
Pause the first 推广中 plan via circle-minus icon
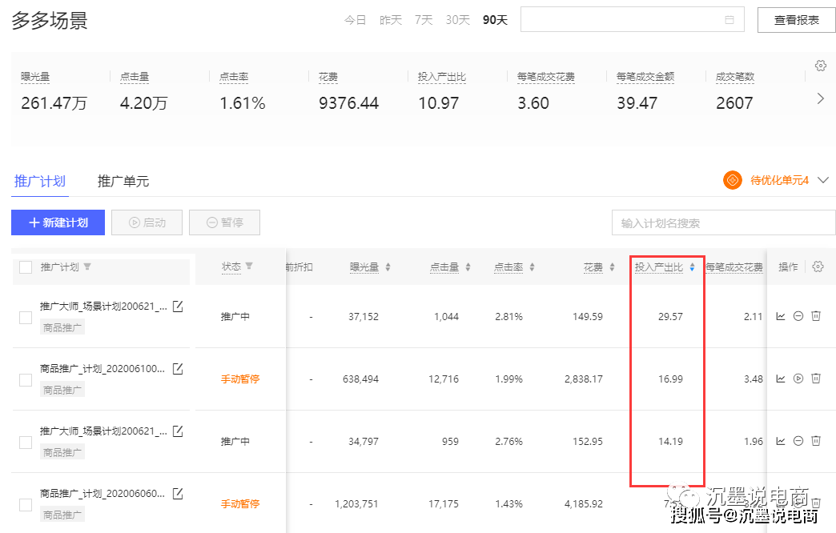pyautogui.click(x=798, y=316)
